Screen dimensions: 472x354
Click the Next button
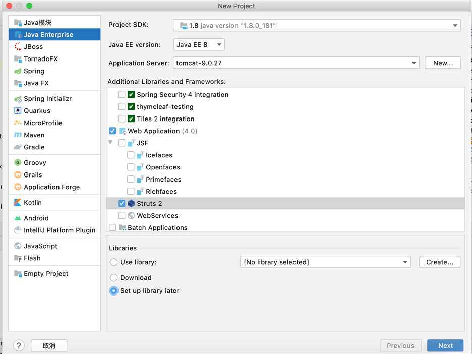(x=445, y=345)
